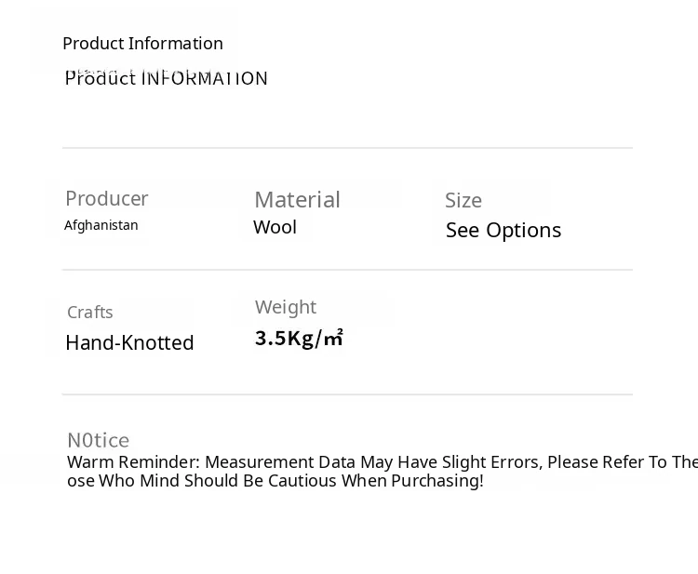698x574 pixels.
Task: Open the "See Options" size link
Action: pos(503,230)
